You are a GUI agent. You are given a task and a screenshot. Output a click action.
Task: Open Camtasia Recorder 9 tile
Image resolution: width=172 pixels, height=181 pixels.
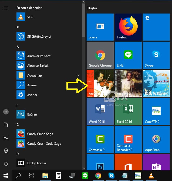[x=128, y=140]
